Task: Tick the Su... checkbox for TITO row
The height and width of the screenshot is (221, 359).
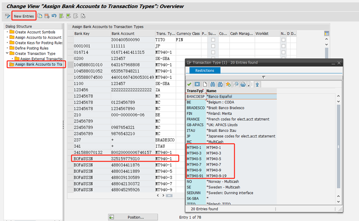Action: 213,40
